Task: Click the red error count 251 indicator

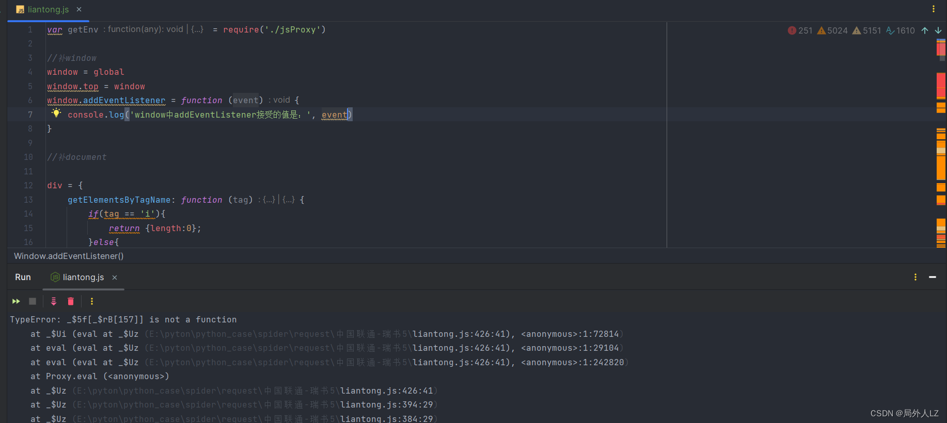Action: (x=800, y=30)
